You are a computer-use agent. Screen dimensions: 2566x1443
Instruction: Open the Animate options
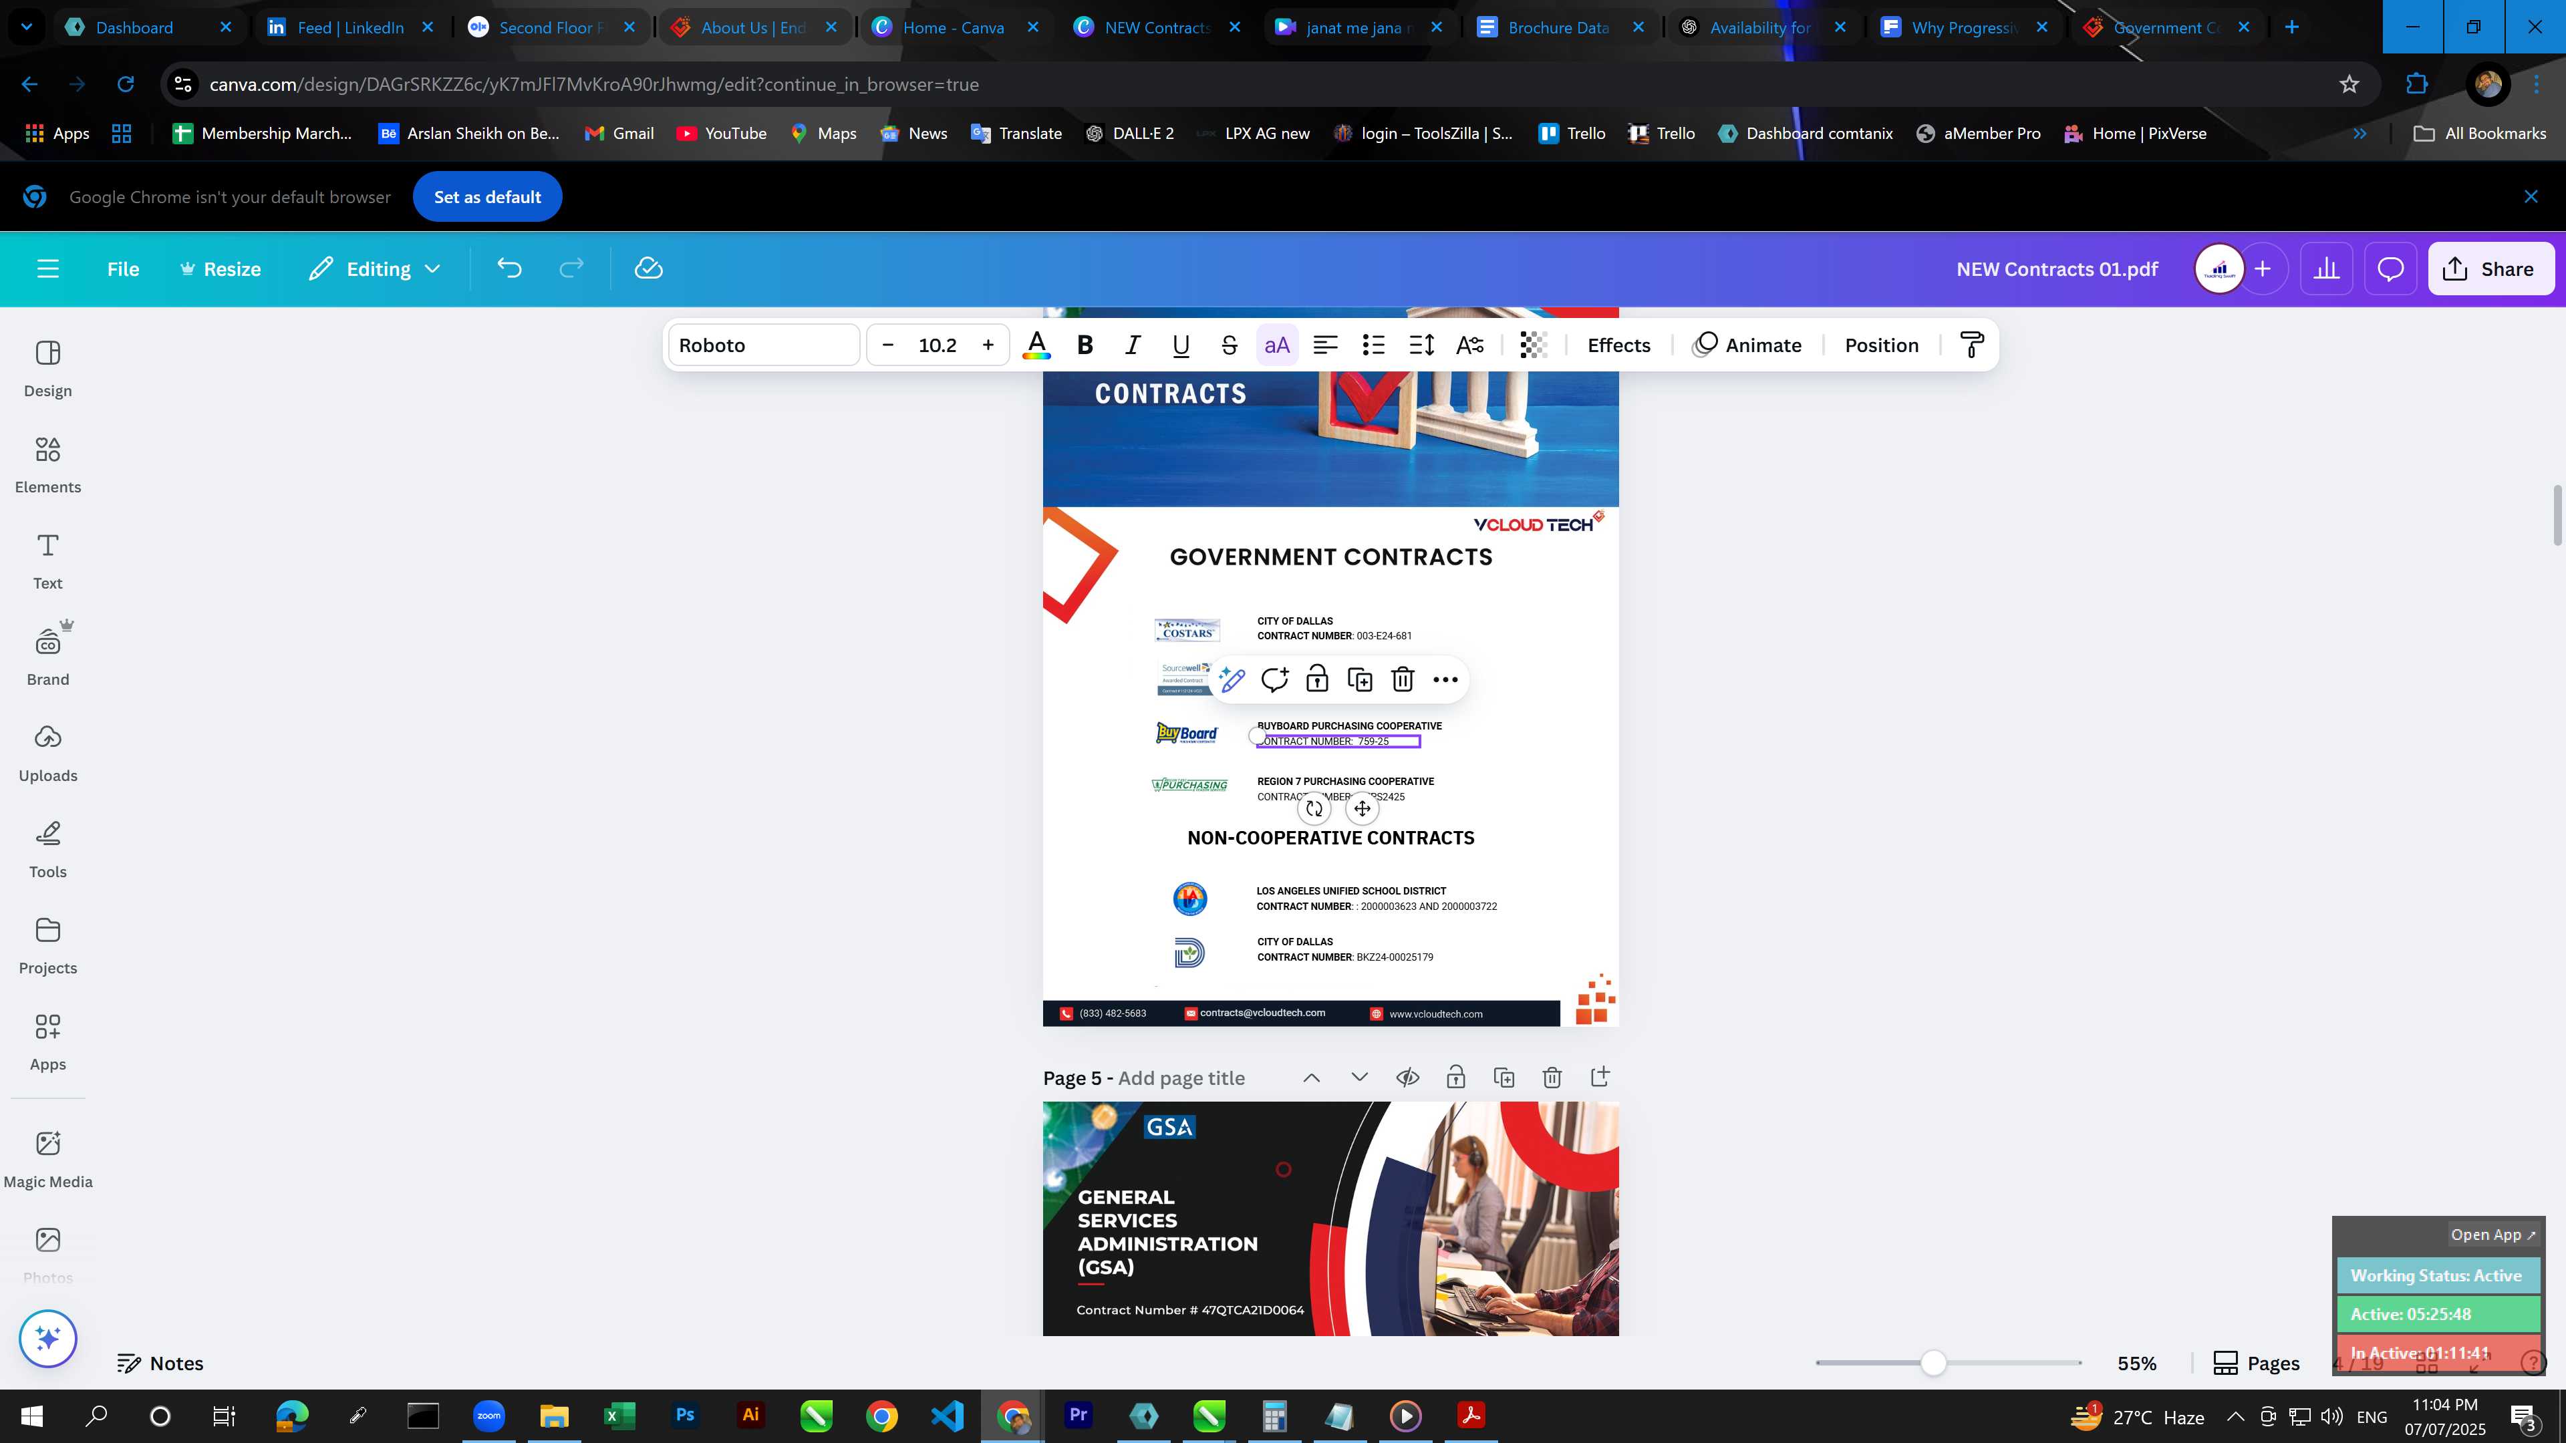click(1748, 345)
